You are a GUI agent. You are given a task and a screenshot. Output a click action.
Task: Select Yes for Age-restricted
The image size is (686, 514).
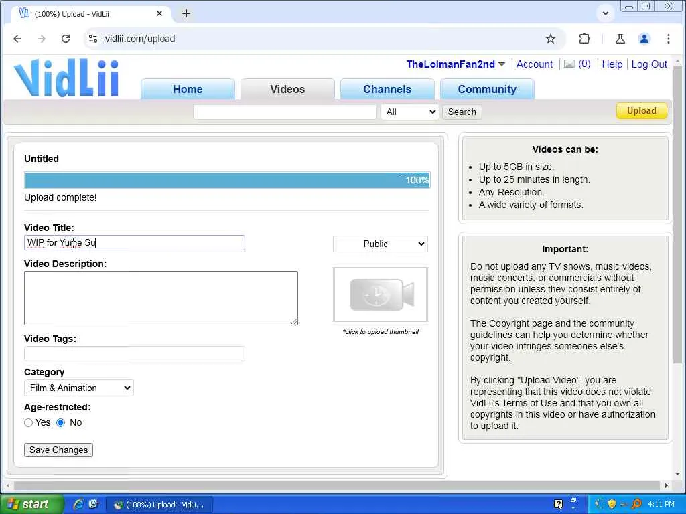[x=28, y=423]
